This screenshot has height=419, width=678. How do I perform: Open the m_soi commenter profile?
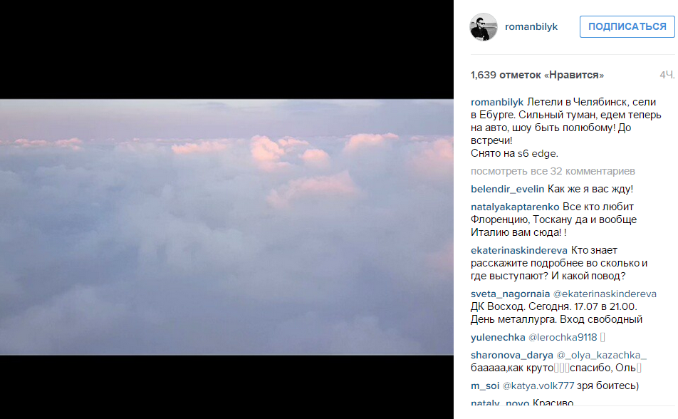[x=485, y=386]
